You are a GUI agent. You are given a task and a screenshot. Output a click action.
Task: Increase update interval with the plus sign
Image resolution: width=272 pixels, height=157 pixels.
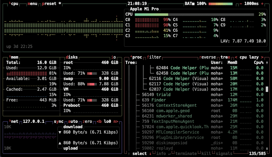(262, 3)
